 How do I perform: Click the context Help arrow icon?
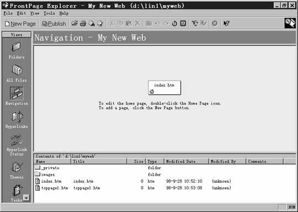(226, 24)
